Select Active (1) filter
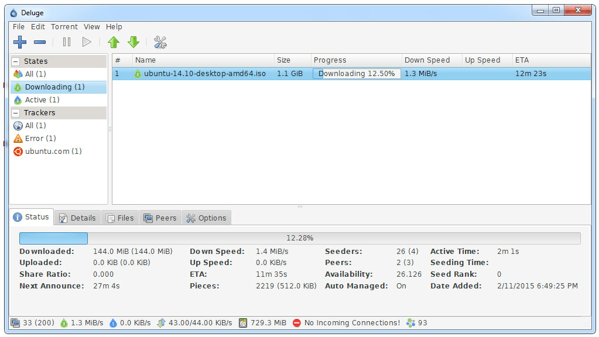This screenshot has height=337, width=599. click(59, 100)
